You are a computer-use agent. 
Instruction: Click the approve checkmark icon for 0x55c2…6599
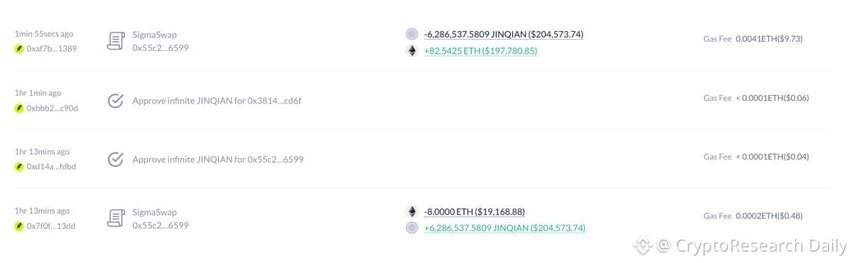click(x=116, y=160)
